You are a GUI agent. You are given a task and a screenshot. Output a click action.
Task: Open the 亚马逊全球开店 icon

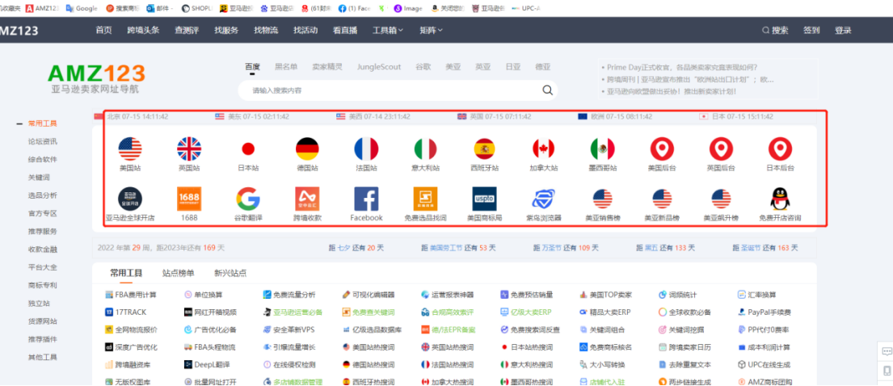(130, 199)
